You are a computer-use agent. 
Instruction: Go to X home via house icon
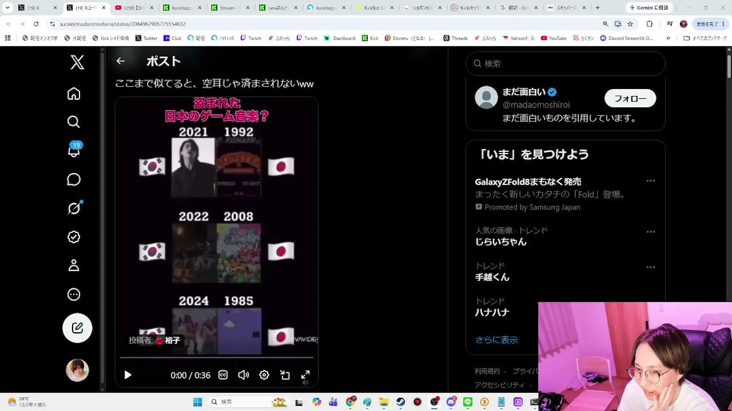pyautogui.click(x=74, y=94)
